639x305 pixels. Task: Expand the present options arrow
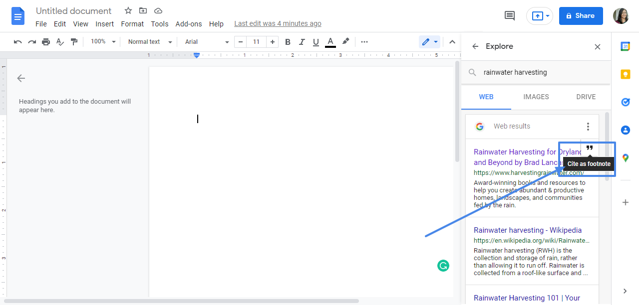548,16
